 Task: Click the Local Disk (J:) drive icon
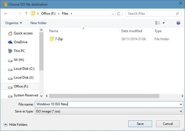coord(10,78)
